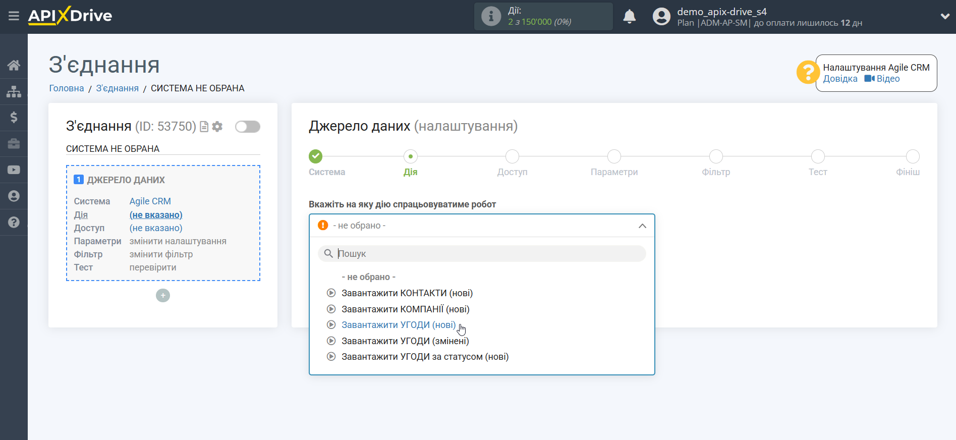Click the Тест step marker
Viewport: 956px width, 440px height.
(x=818, y=156)
